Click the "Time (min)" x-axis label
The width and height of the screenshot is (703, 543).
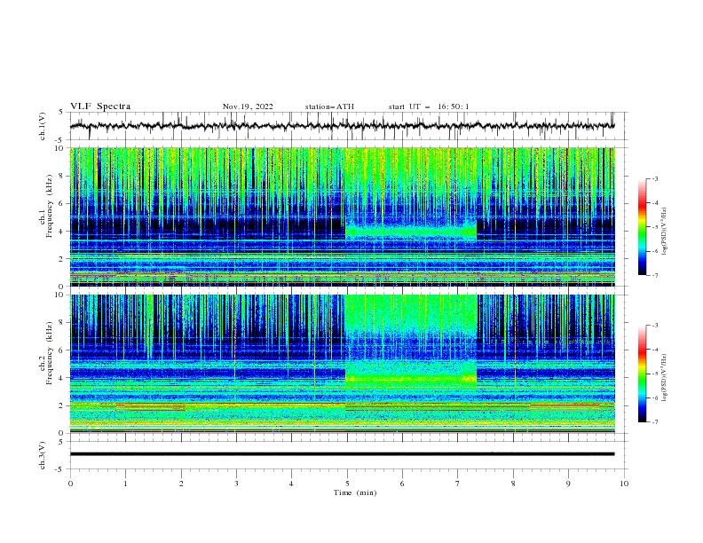coord(355,492)
